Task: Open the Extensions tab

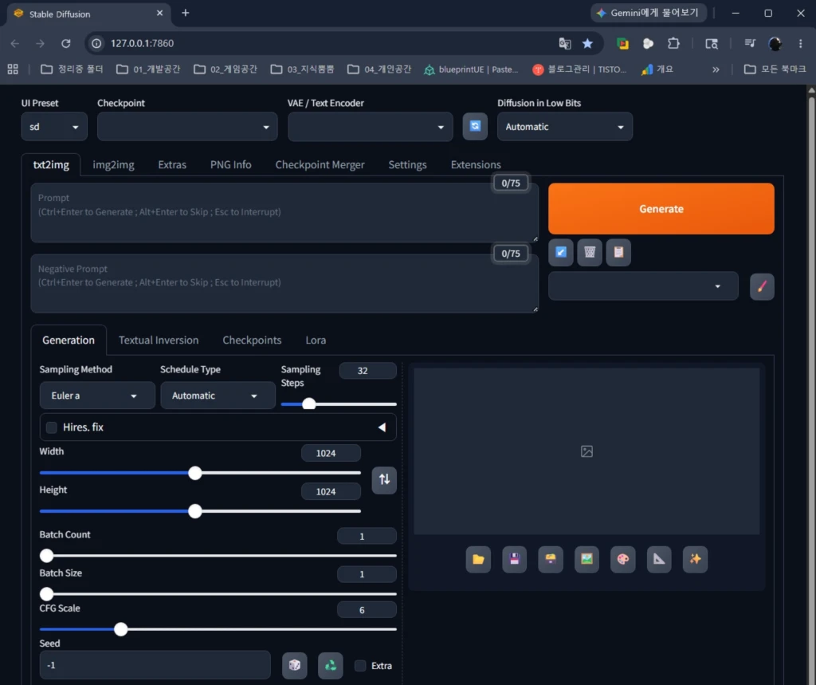Action: 476,164
